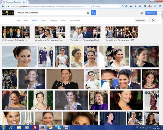This screenshot has height=130, width=163.
Task: Open Windows Explorer folder in taskbar
Action: 19,128
